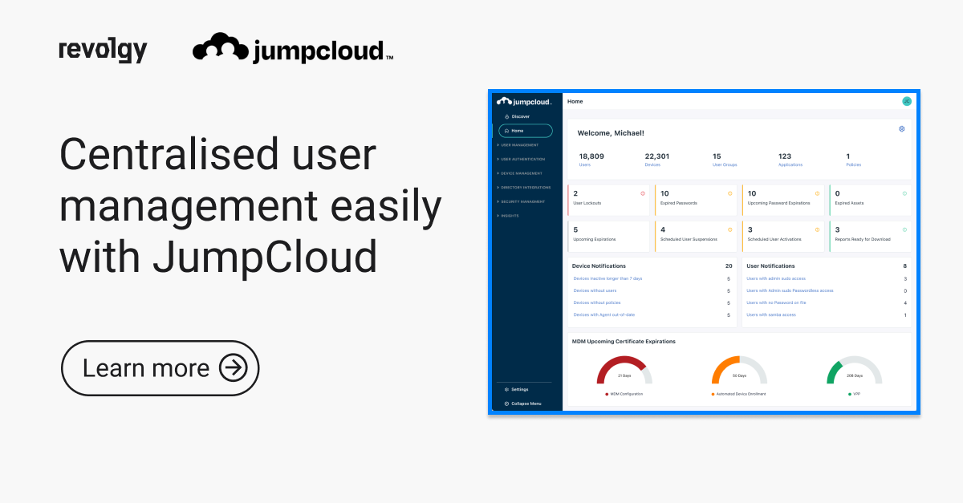Click the circled arrow in Learn more
Viewport: 963px width, 503px height.
[234, 368]
